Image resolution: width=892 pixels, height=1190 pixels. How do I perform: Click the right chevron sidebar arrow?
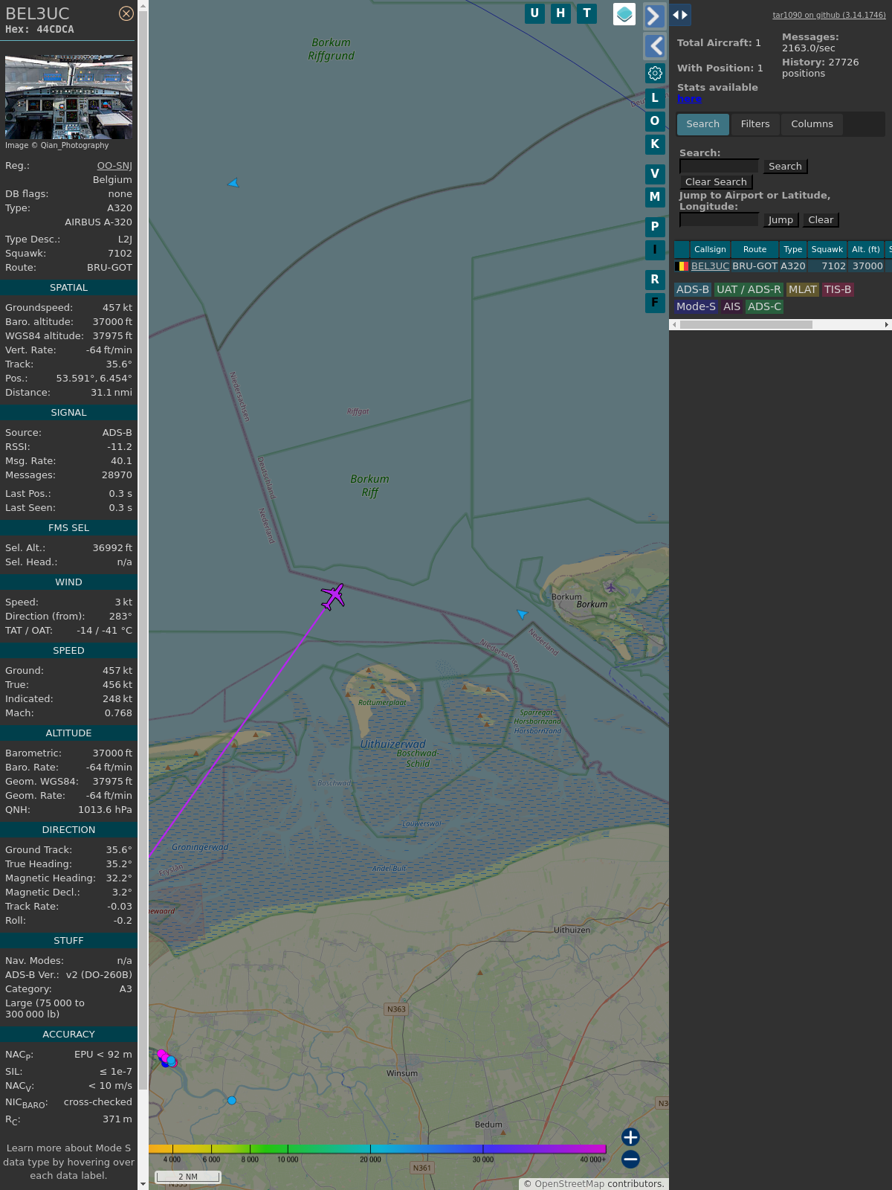[x=654, y=16]
